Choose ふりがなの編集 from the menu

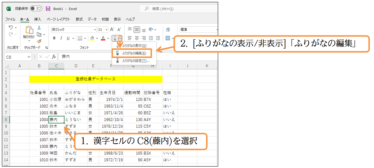click(134, 53)
